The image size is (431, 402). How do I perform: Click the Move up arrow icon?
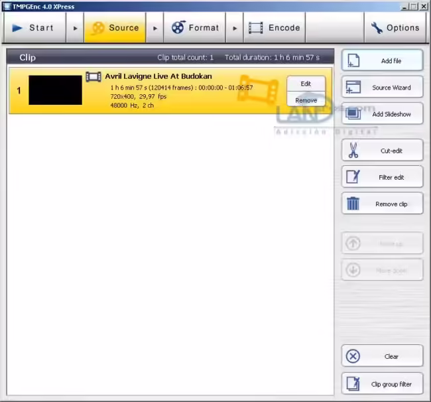(353, 243)
